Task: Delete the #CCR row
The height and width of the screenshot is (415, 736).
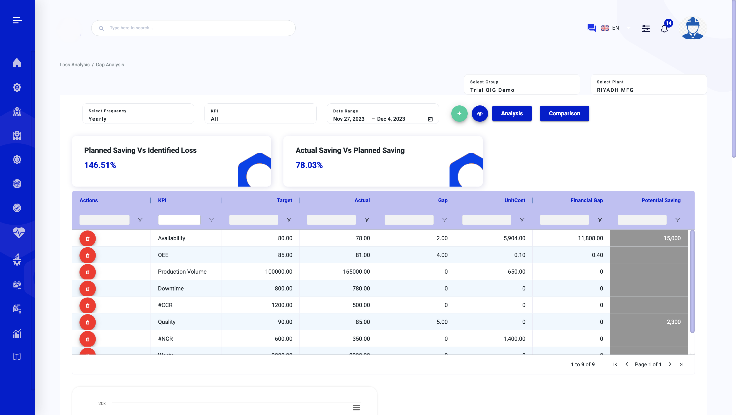Action: 87,306
